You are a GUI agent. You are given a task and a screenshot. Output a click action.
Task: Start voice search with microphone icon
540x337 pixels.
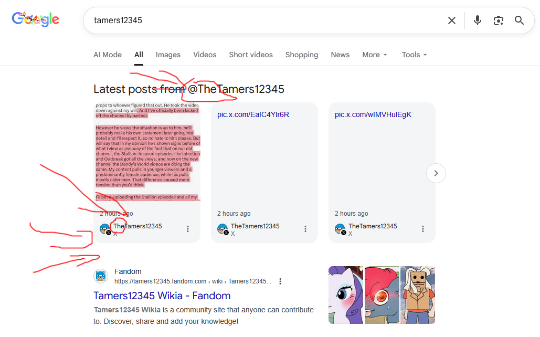pyautogui.click(x=477, y=20)
